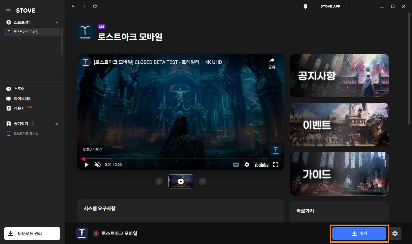Show next media with right chevron

202,181
